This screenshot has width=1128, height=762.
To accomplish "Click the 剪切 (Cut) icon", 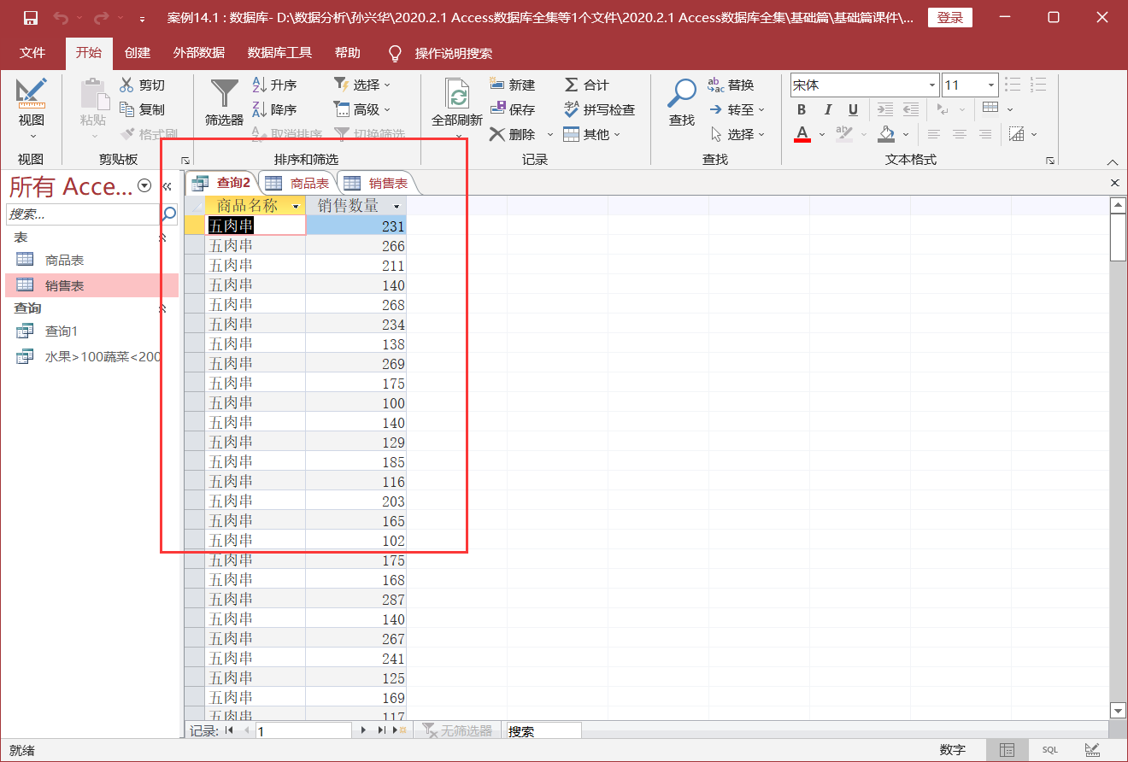I will point(126,85).
